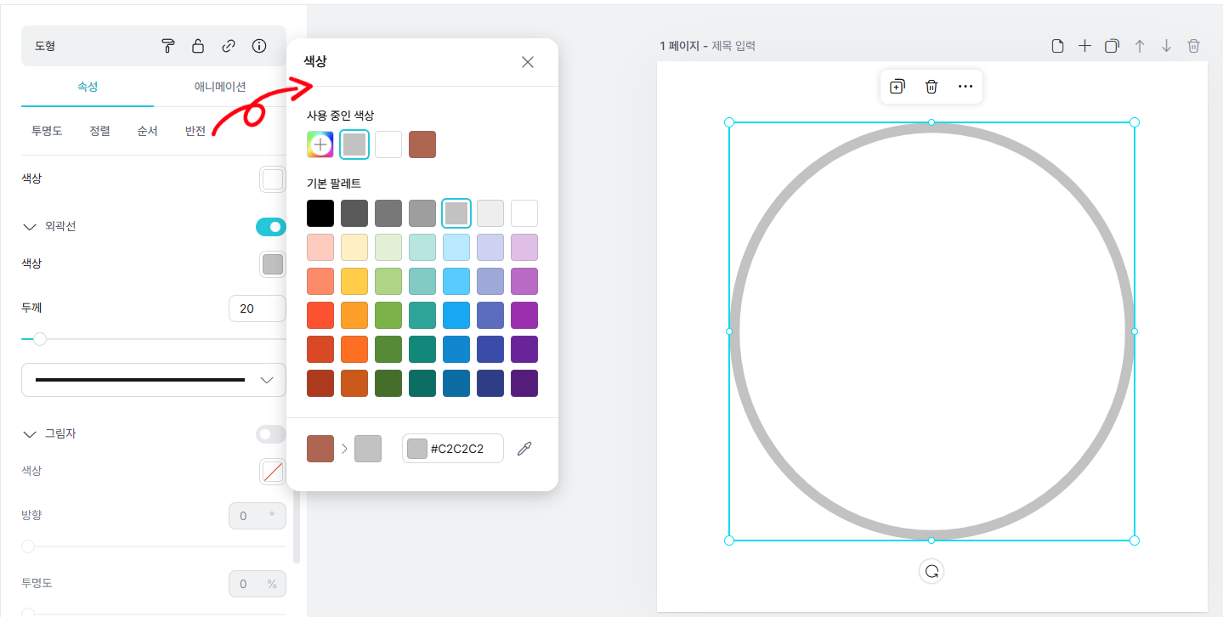Image resolution: width=1223 pixels, height=617 pixels.
Task: Open the line style dropdown
Action: coord(154,380)
